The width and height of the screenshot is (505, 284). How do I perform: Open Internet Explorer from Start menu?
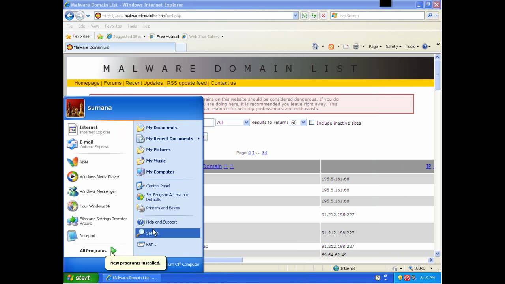(x=99, y=130)
